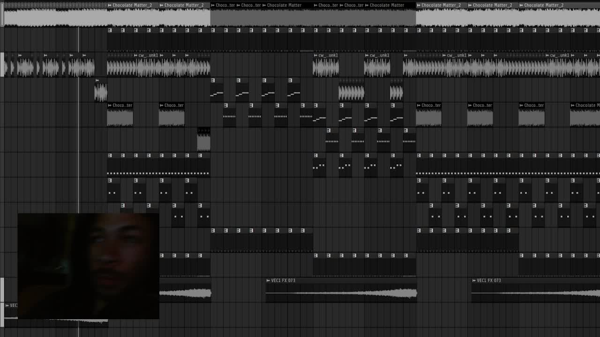The width and height of the screenshot is (600, 337).
Task: Select the cut-off Chocolate M clip at right edge
Action: tap(585, 115)
